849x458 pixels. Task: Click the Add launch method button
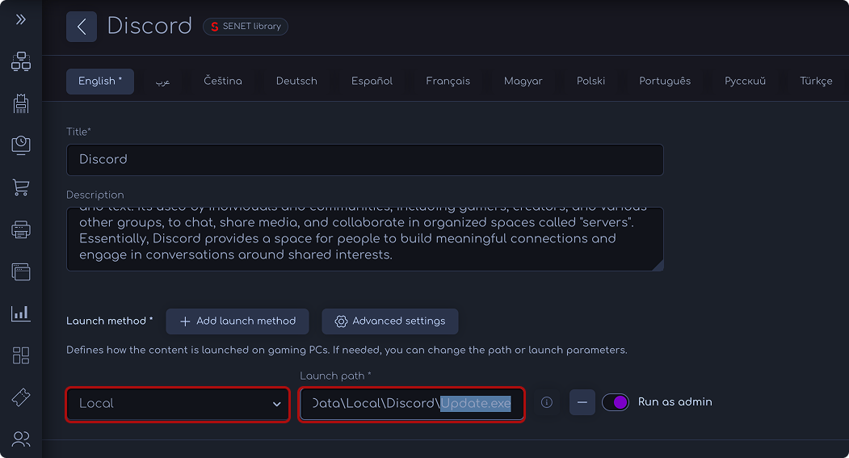(237, 321)
